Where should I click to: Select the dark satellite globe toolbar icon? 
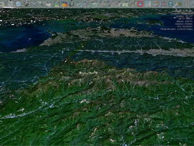(x=25, y=4)
